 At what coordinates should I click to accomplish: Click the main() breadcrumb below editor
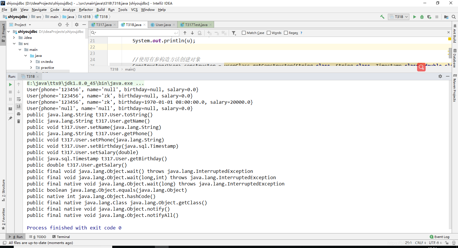tap(130, 69)
